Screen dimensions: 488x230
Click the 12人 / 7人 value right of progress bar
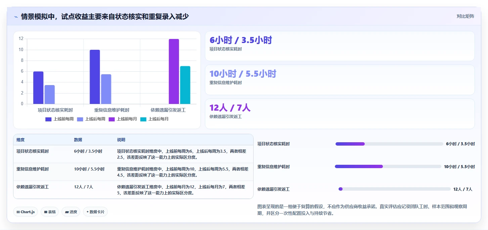click(463, 189)
